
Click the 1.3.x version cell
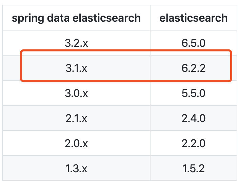[76, 168]
